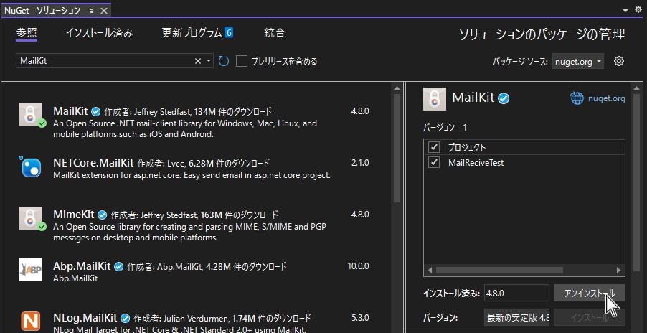Click the package list vertical scrollbar thumb
This screenshot has width=647, height=333.
coord(397,149)
